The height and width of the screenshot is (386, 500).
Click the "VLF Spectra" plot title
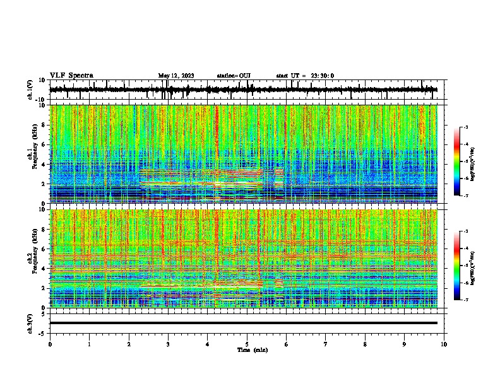(71, 76)
